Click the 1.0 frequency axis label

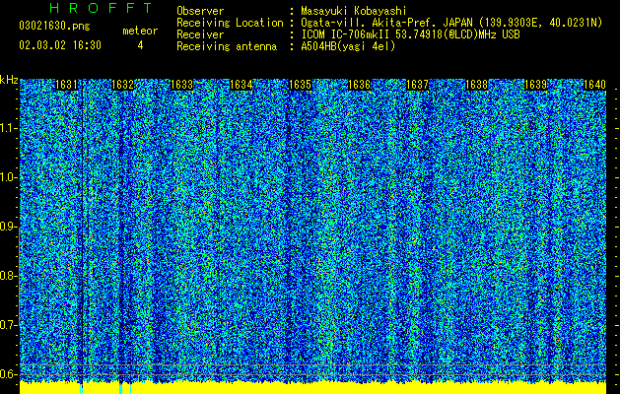pyautogui.click(x=8, y=177)
